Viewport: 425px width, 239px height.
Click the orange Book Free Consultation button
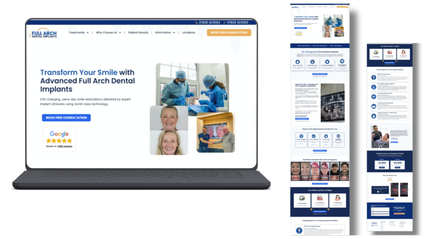229,32
